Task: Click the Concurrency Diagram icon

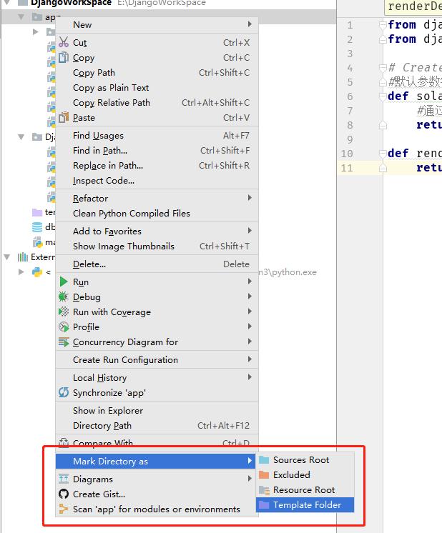Action: pos(64,342)
